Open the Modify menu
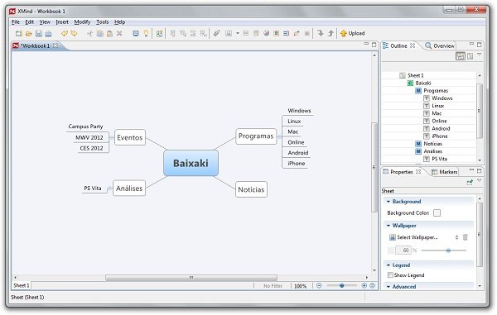The height and width of the screenshot is (315, 497). click(82, 21)
